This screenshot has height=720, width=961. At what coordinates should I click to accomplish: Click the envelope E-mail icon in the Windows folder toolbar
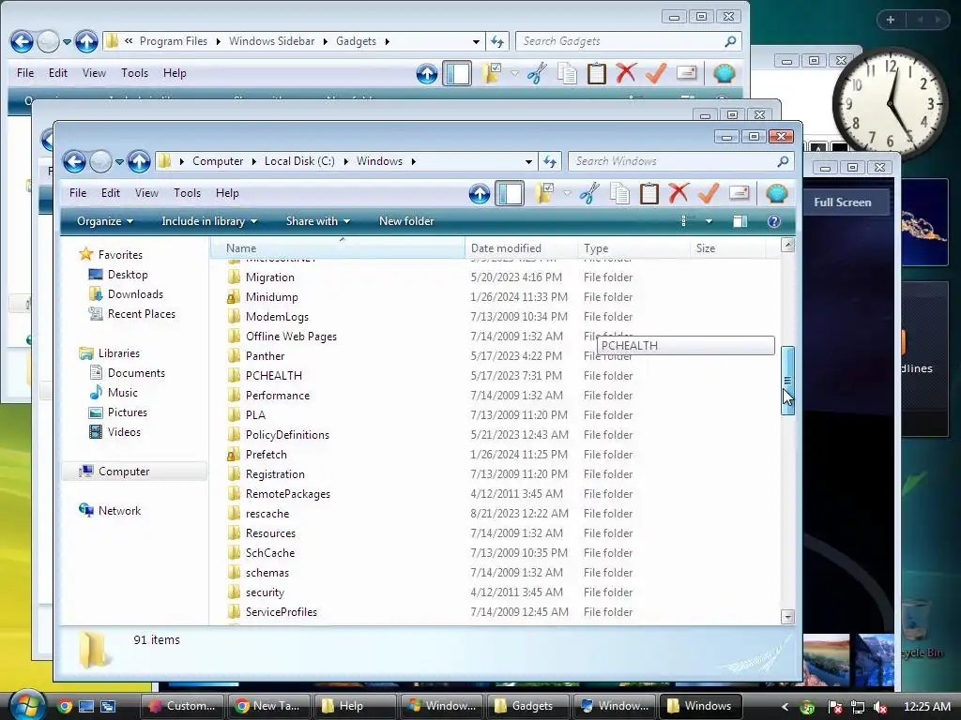tap(740, 193)
